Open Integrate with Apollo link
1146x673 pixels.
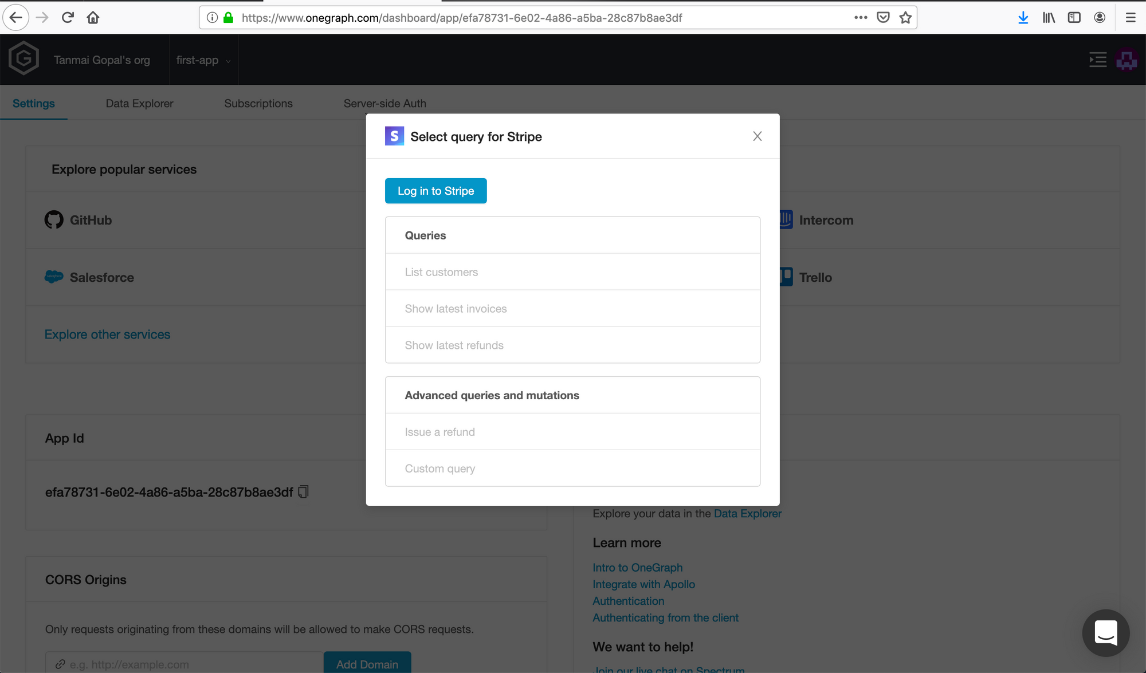[644, 584]
